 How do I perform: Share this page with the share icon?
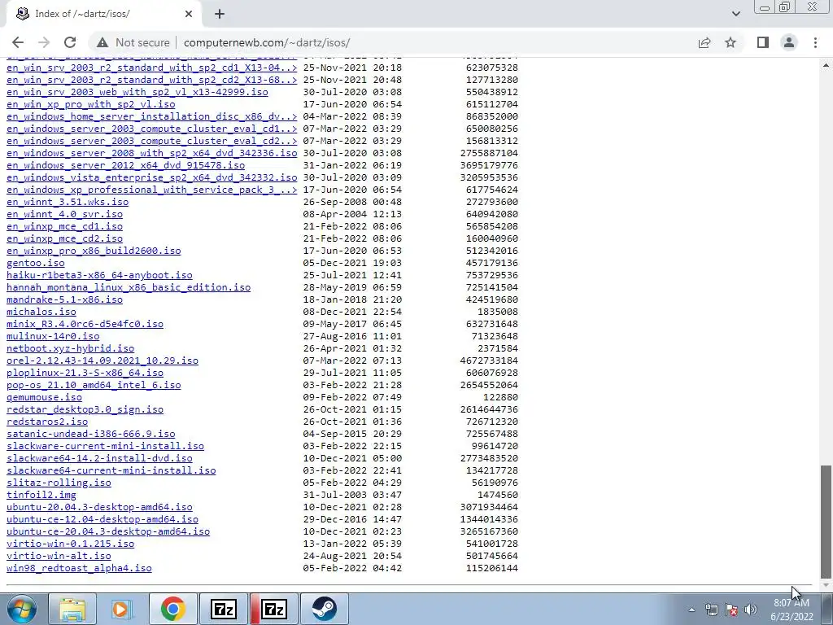[704, 42]
